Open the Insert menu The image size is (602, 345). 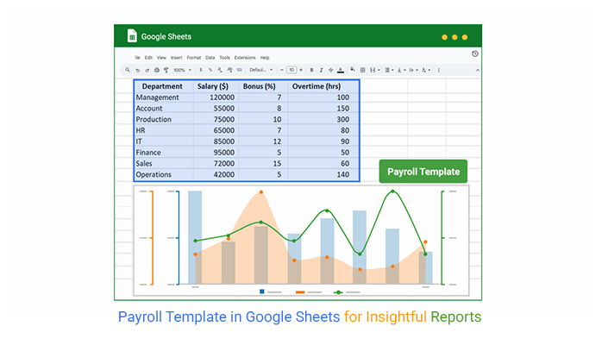point(177,58)
